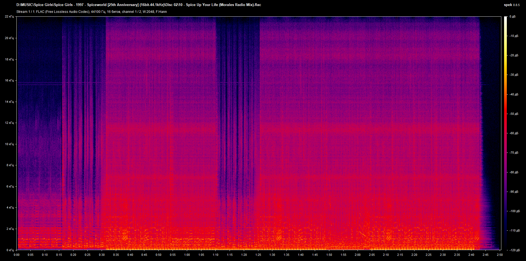This screenshot has width=526, height=261.
Task: Click the 16 кГц frequency axis label
Action: [9, 80]
